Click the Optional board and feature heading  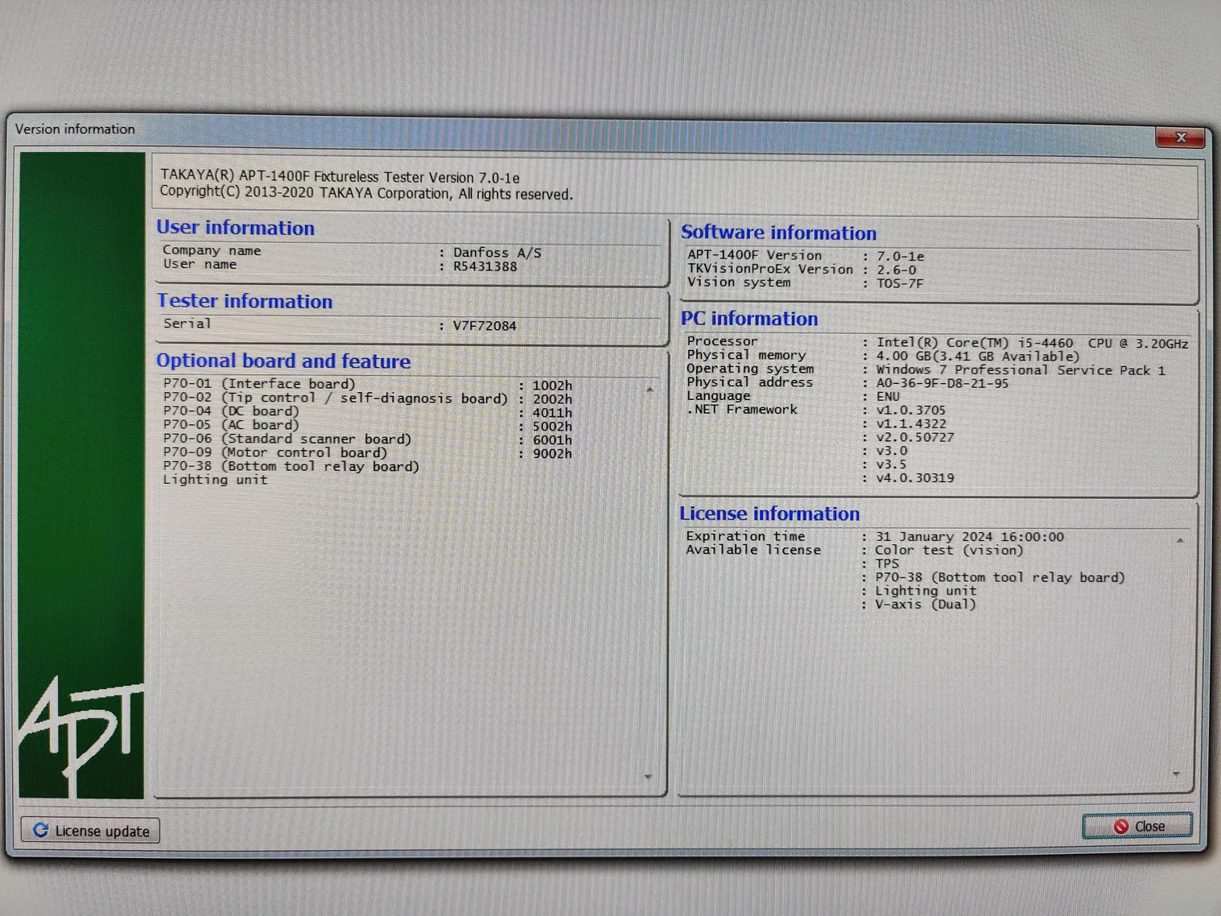coord(283,361)
